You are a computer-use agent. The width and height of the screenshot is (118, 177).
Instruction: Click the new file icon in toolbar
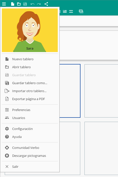(13, 4)
